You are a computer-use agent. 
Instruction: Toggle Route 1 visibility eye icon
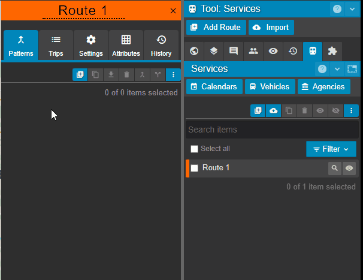(x=349, y=168)
